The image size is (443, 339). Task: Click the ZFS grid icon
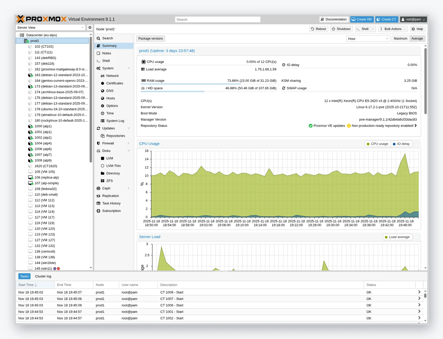[x=102, y=181]
